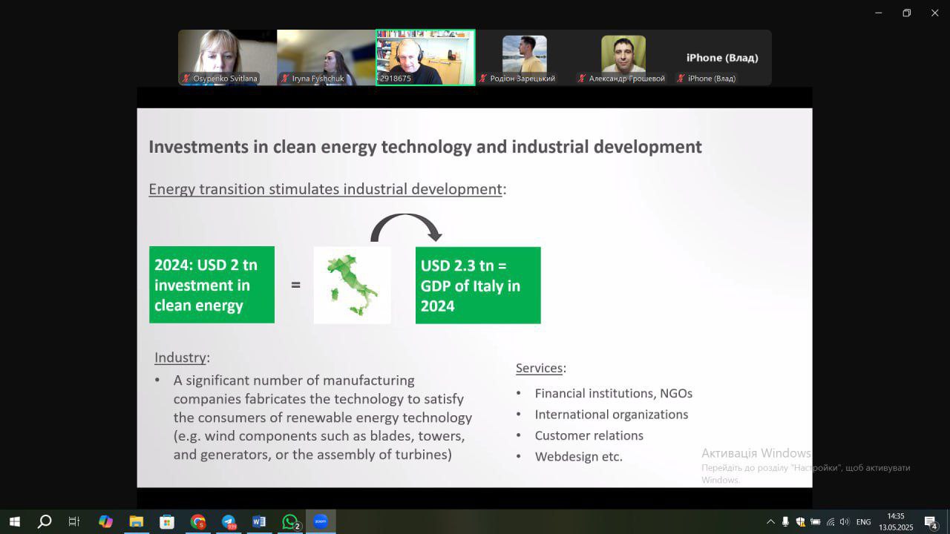This screenshot has width=950, height=534.
Task: Expand hidden system tray icons chevron
Action: 770,522
